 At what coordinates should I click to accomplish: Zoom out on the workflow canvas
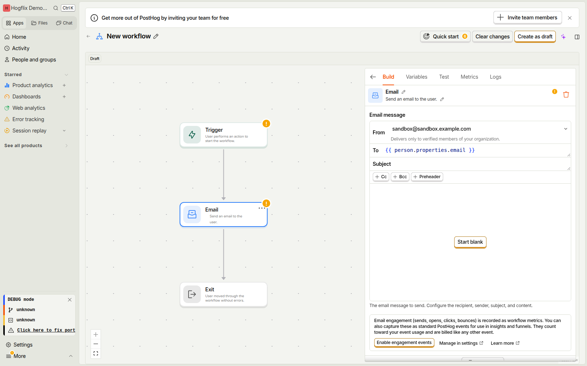click(x=96, y=344)
